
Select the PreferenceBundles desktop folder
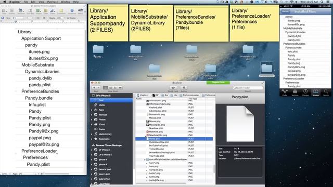pyautogui.click(x=192, y=49)
